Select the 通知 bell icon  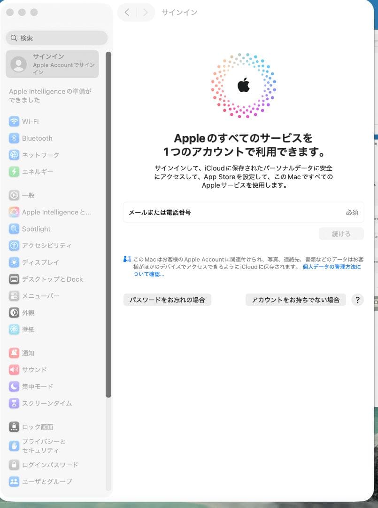(14, 353)
